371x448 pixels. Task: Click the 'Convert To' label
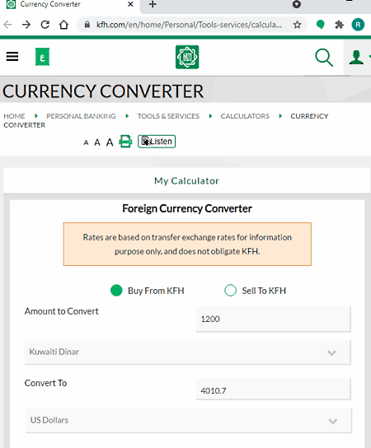[45, 383]
